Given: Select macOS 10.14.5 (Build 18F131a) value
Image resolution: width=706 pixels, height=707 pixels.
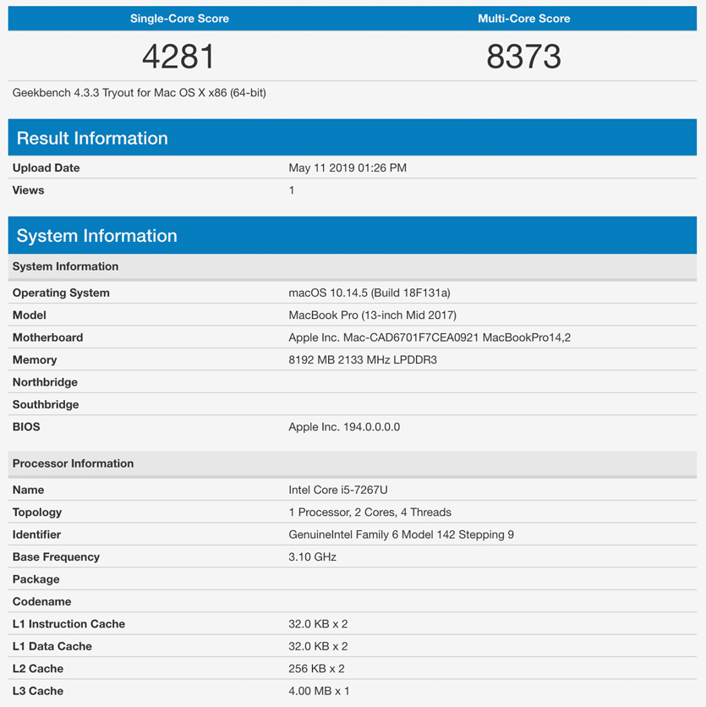Looking at the screenshot, I should [369, 293].
